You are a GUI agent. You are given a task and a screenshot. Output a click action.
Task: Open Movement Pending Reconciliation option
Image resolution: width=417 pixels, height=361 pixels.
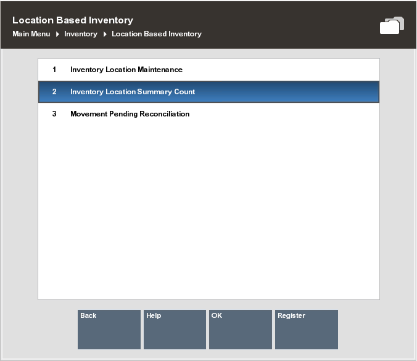coord(208,114)
